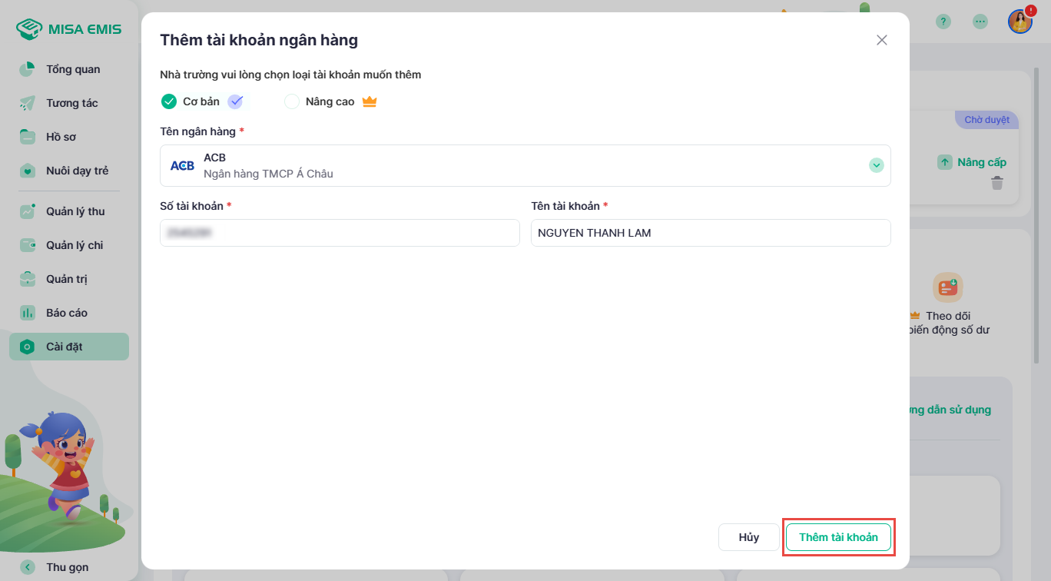Open the Báo cáo menu item

click(x=66, y=313)
